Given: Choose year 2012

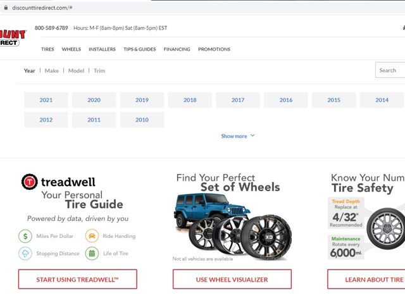Looking at the screenshot, I should pos(46,120).
